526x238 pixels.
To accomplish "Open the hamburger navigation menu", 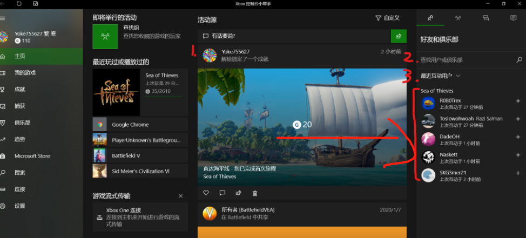I will click(2, 18).
